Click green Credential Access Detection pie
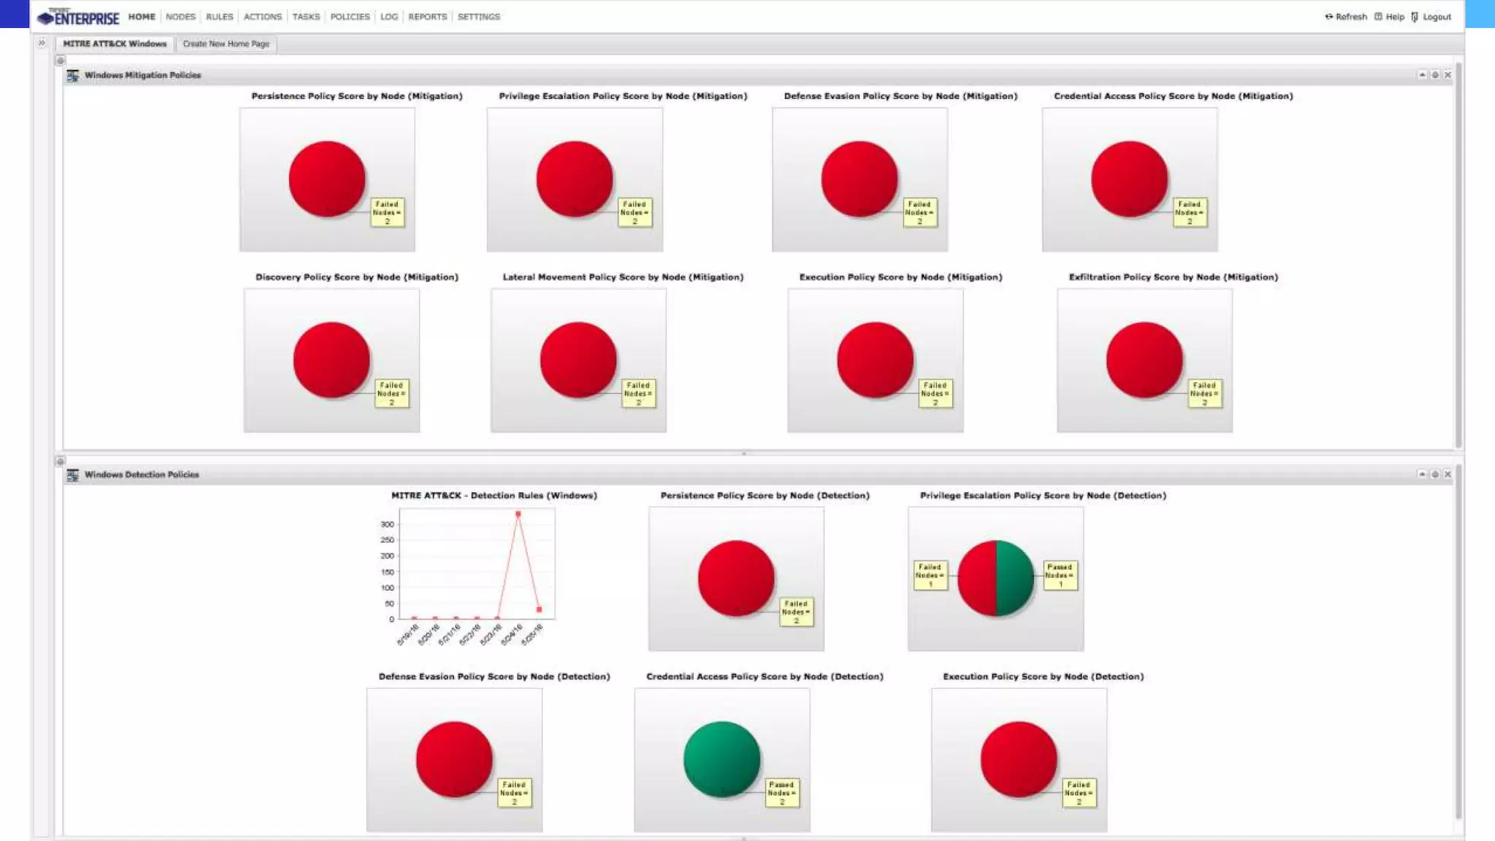The width and height of the screenshot is (1495, 841). 722,759
